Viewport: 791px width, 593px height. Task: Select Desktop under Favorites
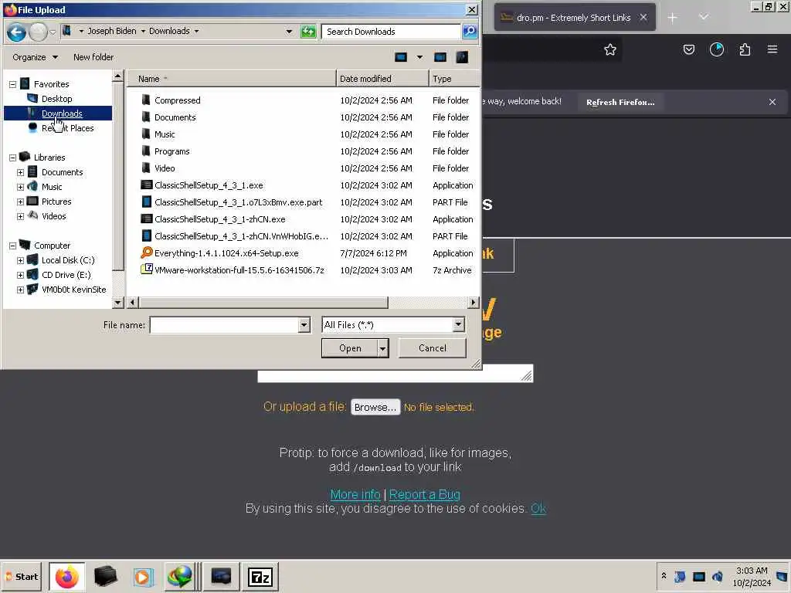[56, 99]
